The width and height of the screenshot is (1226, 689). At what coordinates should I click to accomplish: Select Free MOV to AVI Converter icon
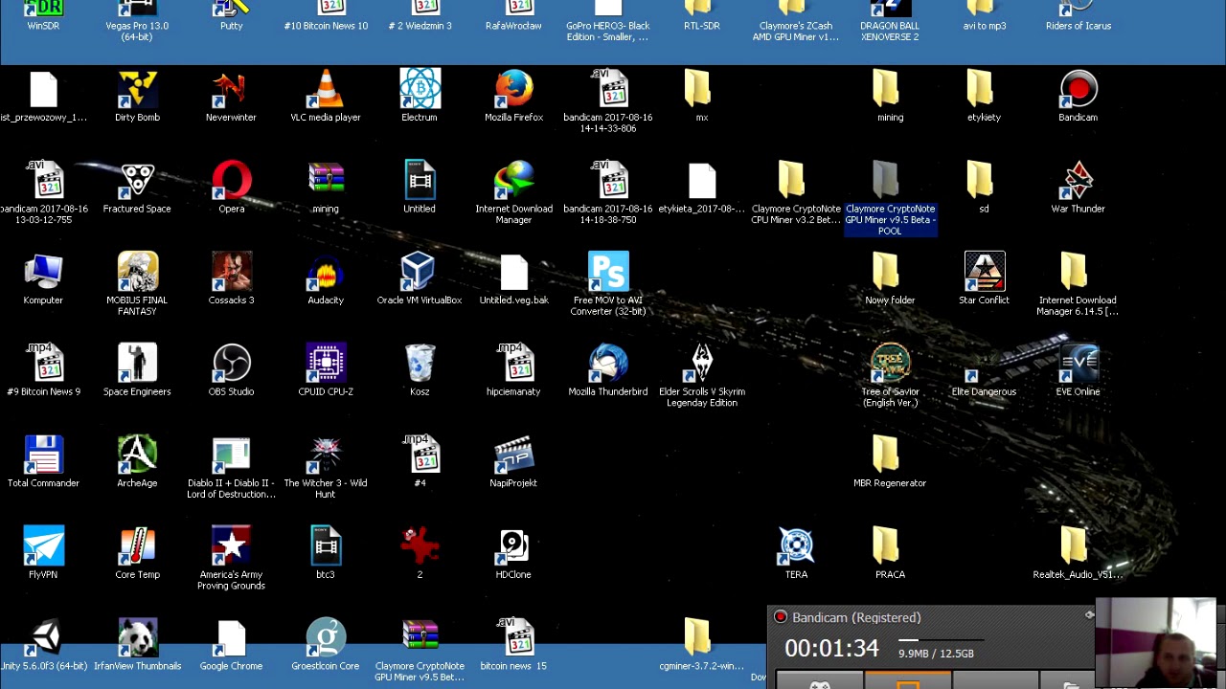coord(608,274)
